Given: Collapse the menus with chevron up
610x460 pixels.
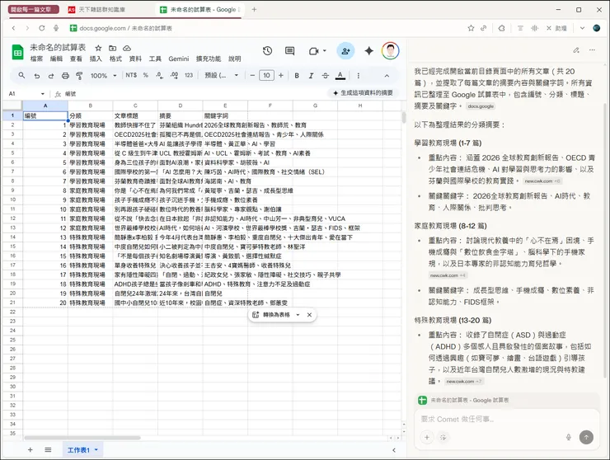Looking at the screenshot, I should [387, 76].
